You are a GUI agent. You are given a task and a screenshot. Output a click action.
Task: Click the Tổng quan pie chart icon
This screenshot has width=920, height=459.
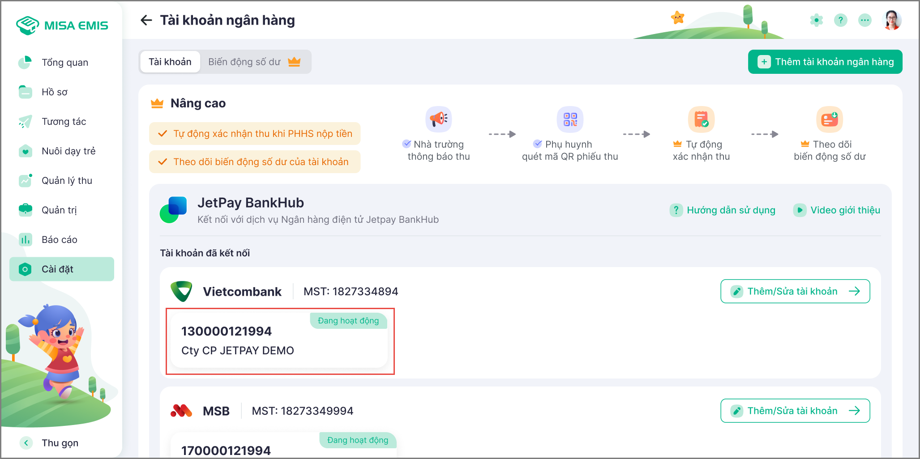(x=25, y=62)
